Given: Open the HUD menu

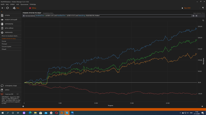Looking at the screenshot, I should point(18,4).
